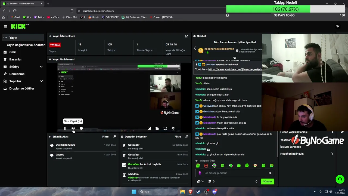Open pinned YouTube link in chat
348x196 pixels.
pyautogui.click(x=235, y=69)
